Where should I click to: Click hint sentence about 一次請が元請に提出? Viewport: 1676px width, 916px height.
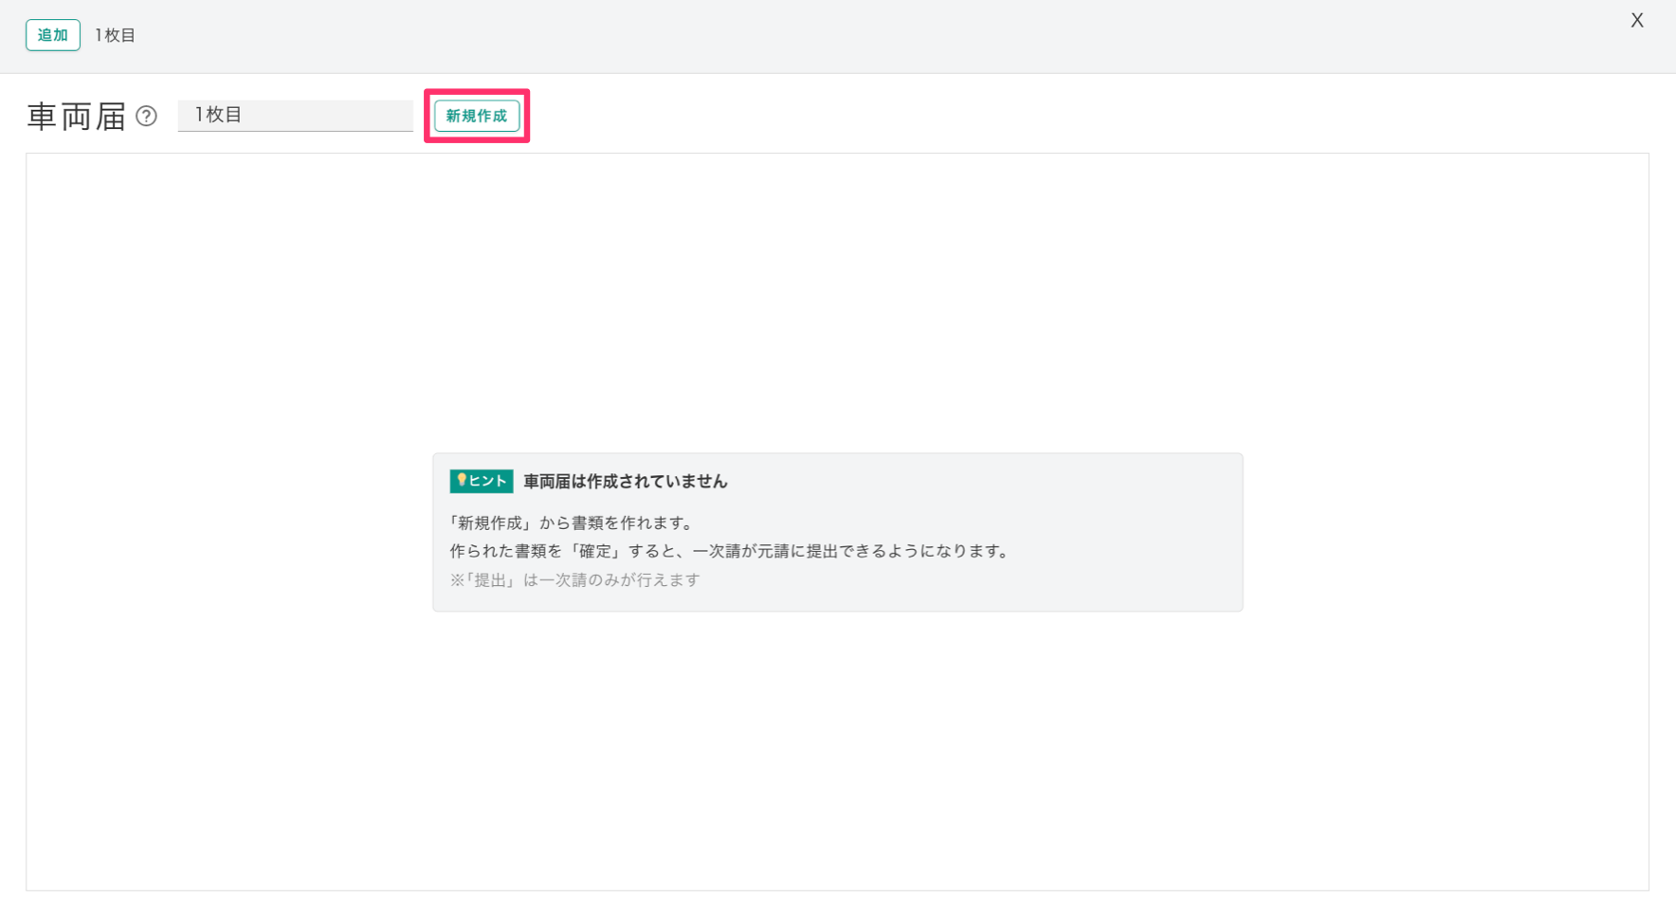(730, 551)
